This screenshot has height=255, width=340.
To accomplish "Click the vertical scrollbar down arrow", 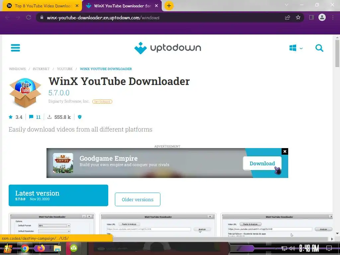I will pyautogui.click(x=337, y=233).
